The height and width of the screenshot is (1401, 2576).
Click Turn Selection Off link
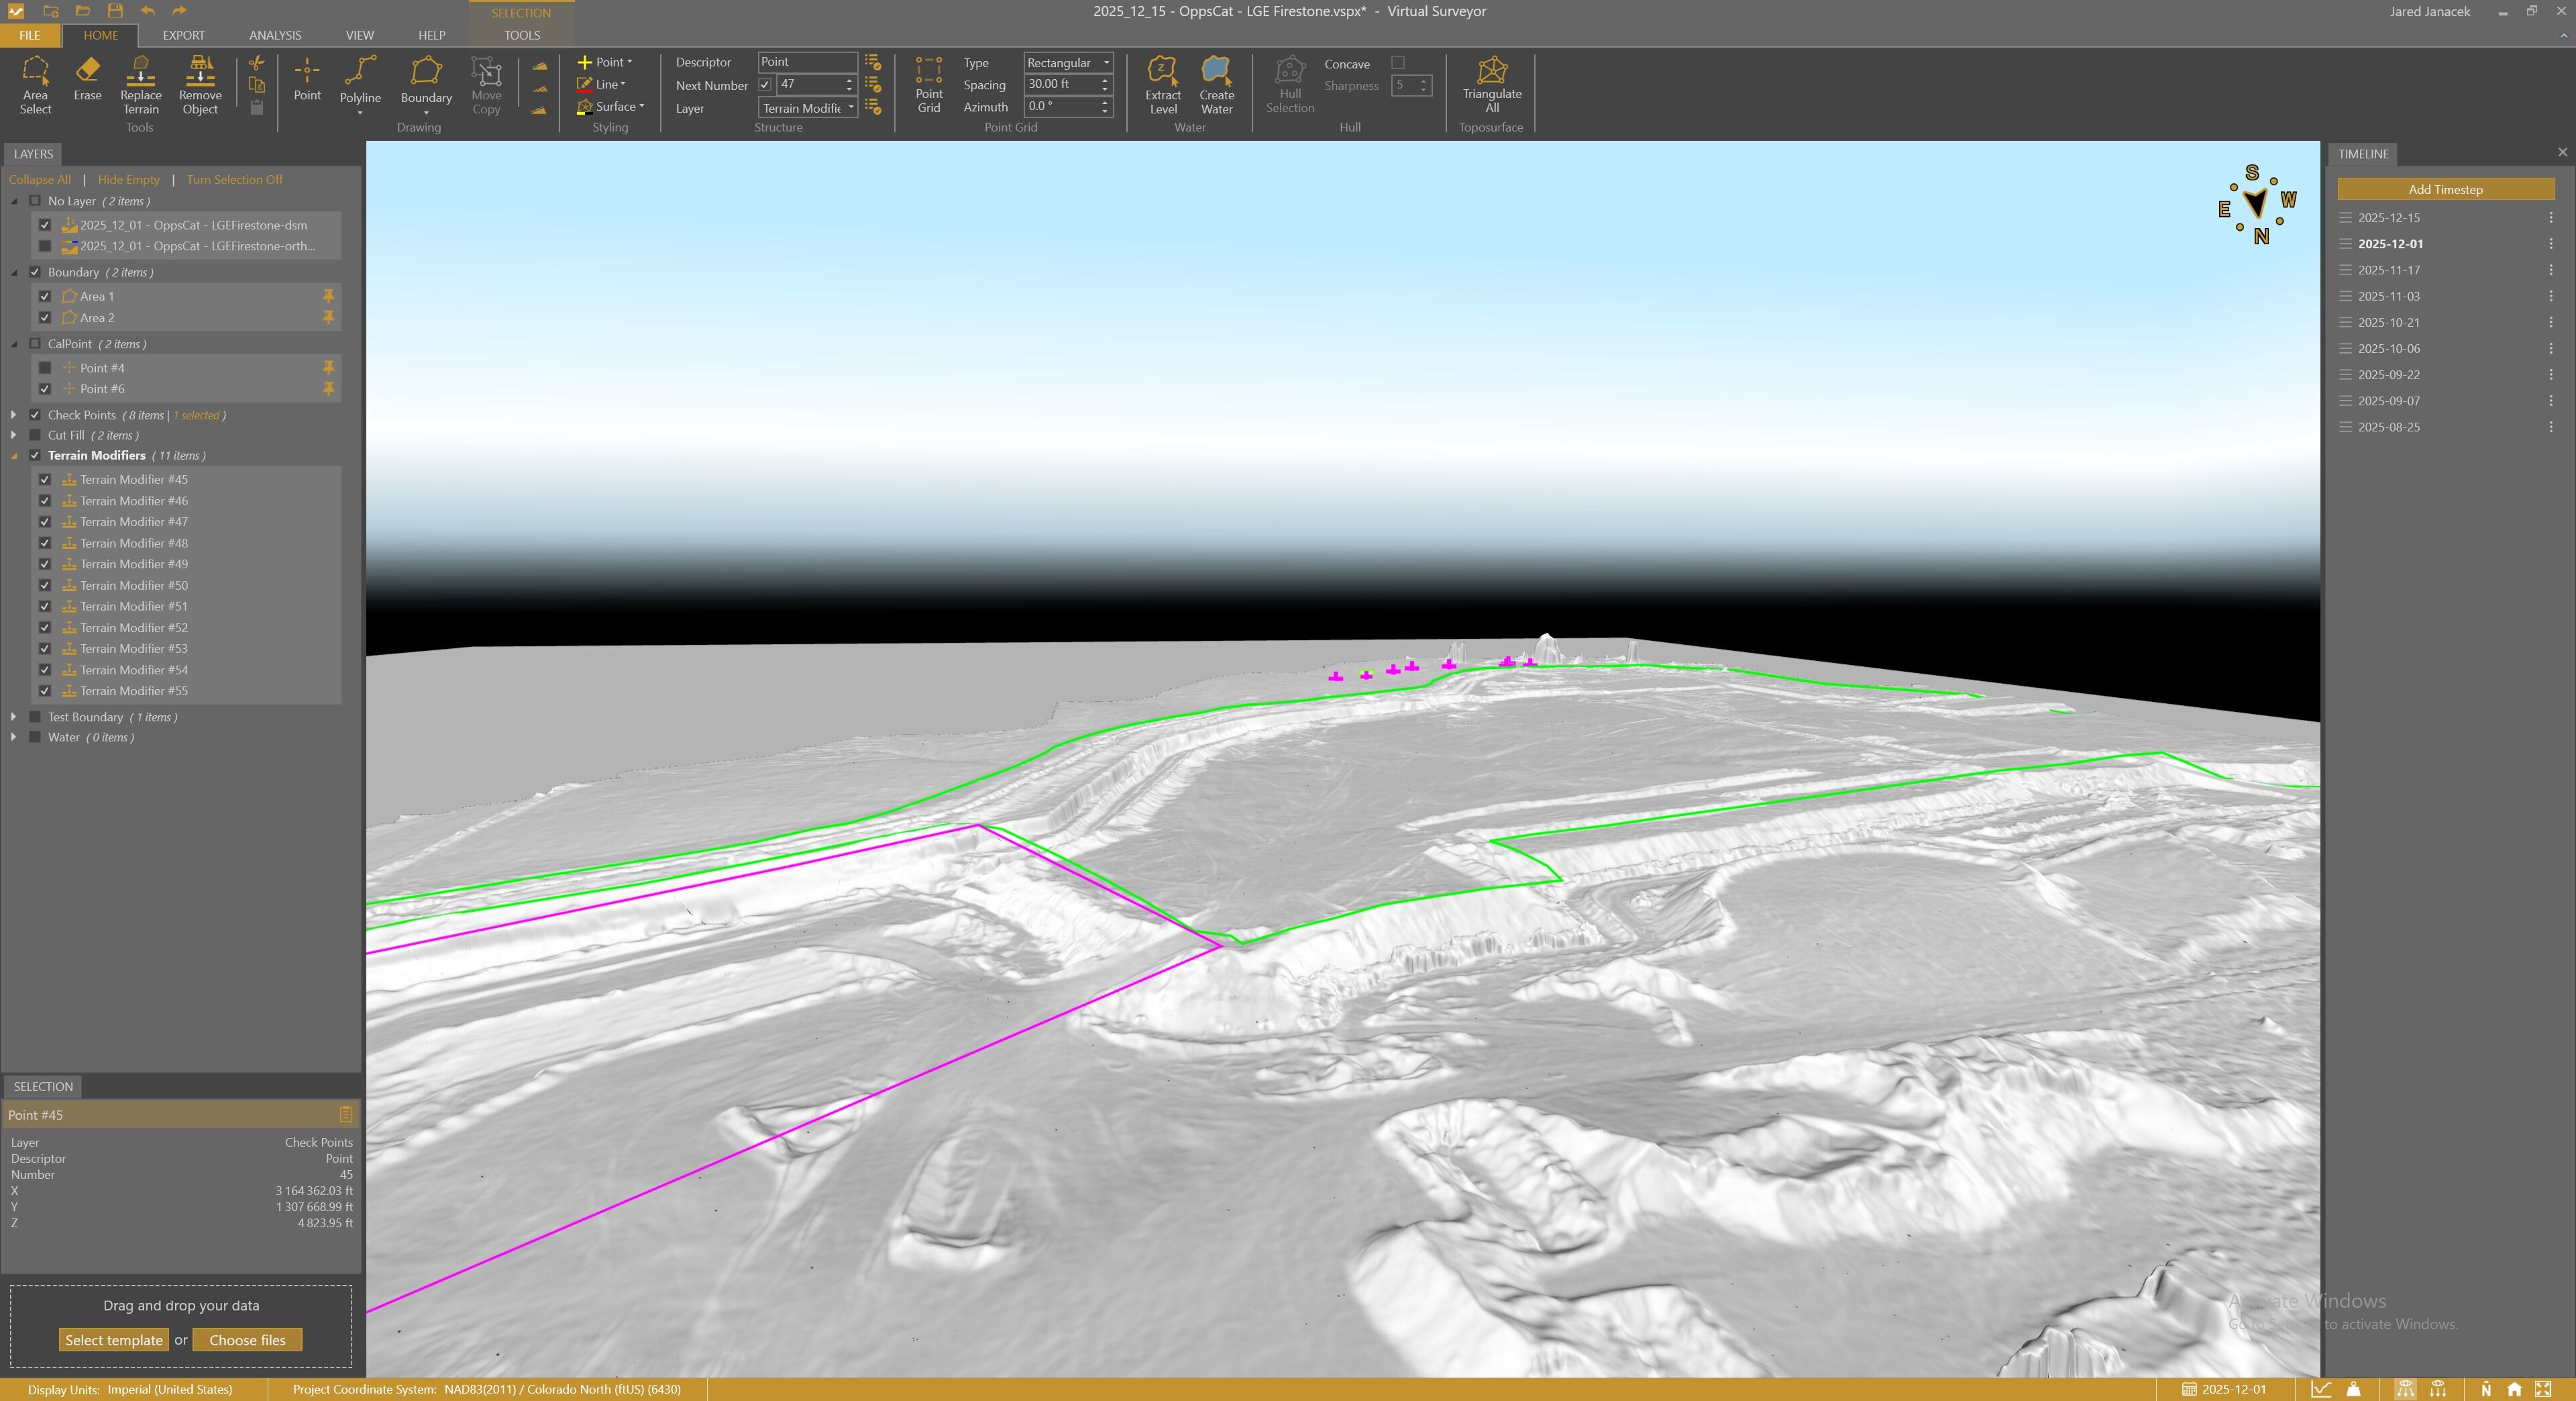coord(234,180)
